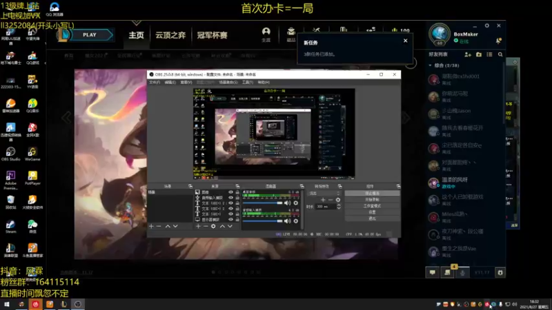Viewport: 552px width, 310px height.
Task: Toggle visibility of 音频输入捕获 source
Action: click(230, 198)
